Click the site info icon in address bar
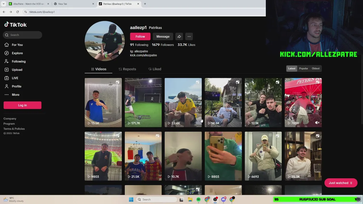Viewport: 363px width, 204px height. 26,12
